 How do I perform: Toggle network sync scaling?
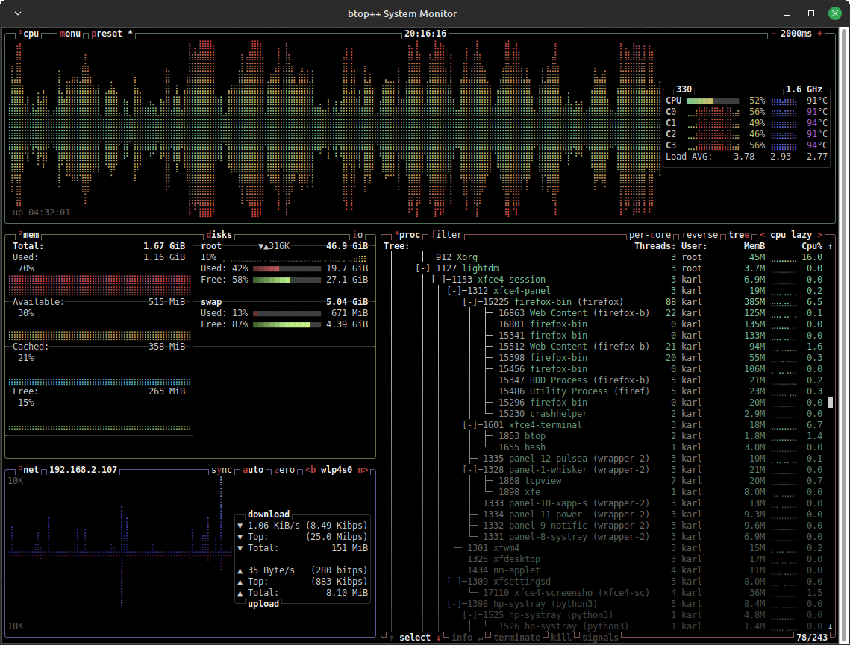click(x=222, y=470)
